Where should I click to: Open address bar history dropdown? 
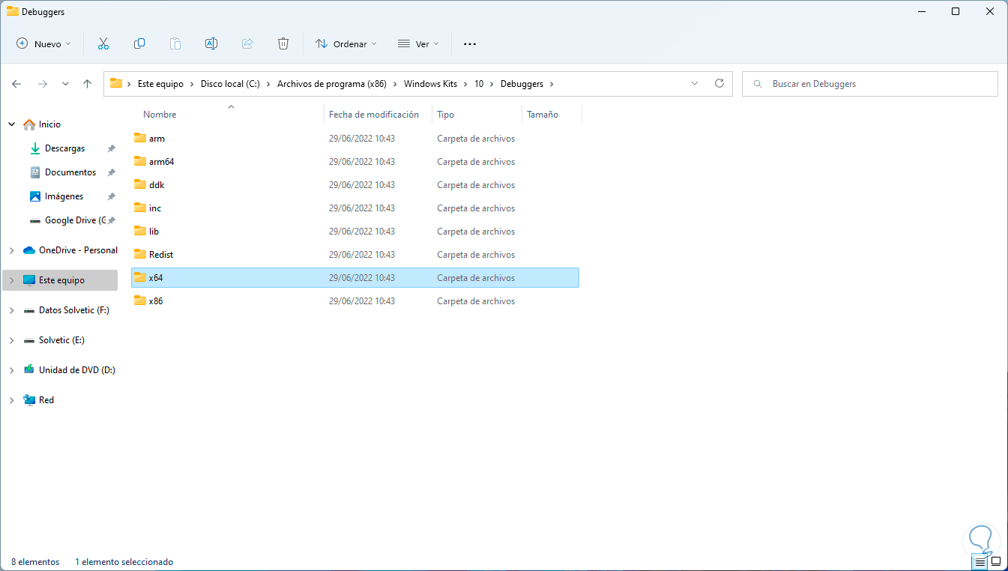(x=695, y=83)
